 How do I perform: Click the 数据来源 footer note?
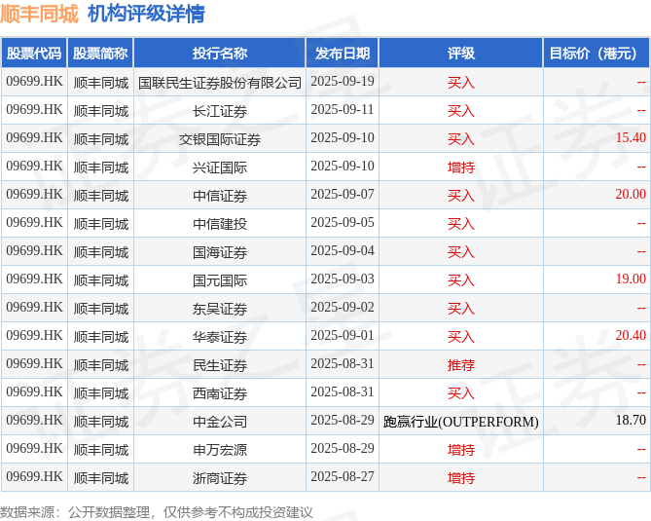(x=157, y=512)
